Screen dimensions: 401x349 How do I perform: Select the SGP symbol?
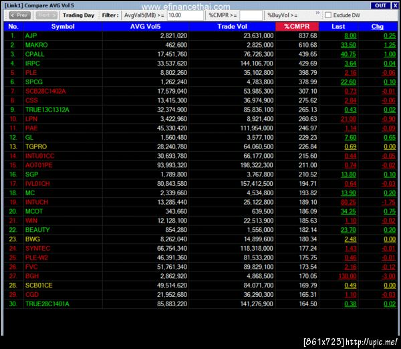click(31, 174)
